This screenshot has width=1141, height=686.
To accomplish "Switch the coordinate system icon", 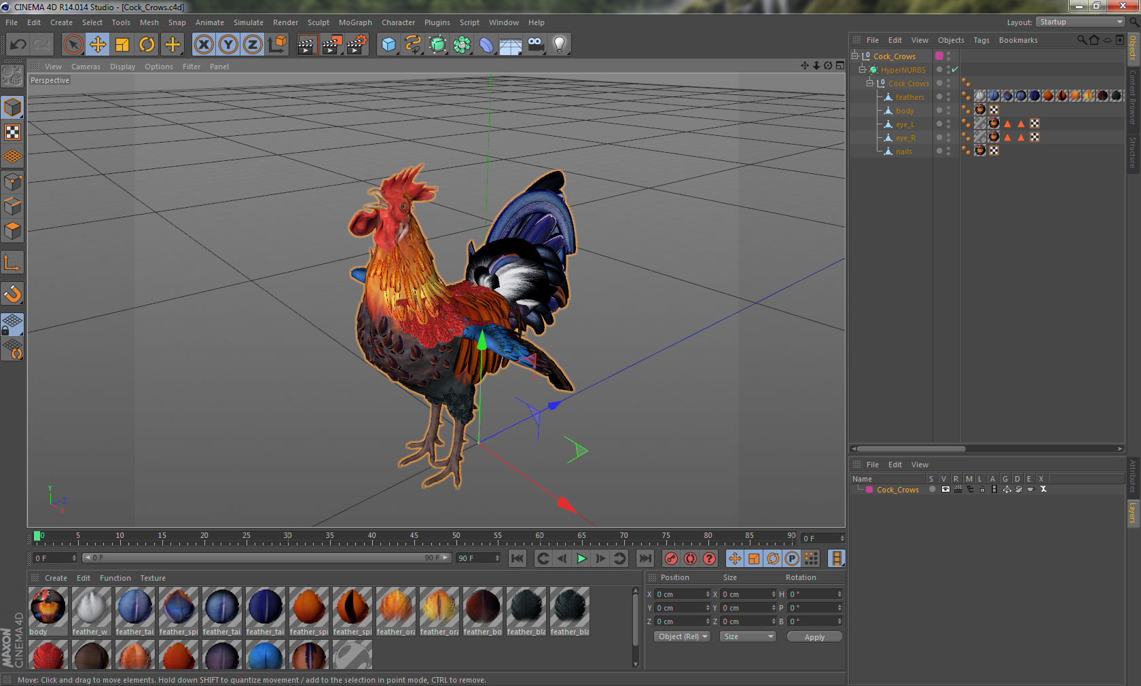I will point(277,45).
